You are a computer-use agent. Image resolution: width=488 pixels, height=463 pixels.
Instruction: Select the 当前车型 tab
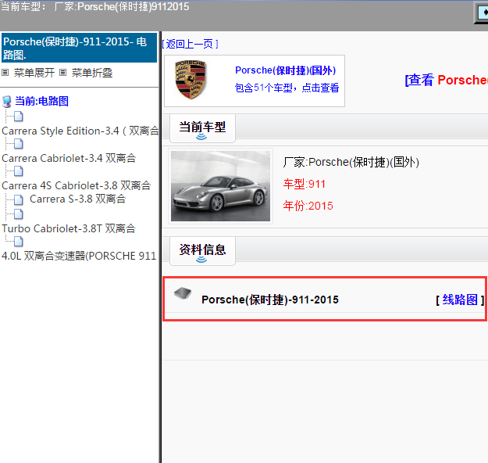[202, 128]
